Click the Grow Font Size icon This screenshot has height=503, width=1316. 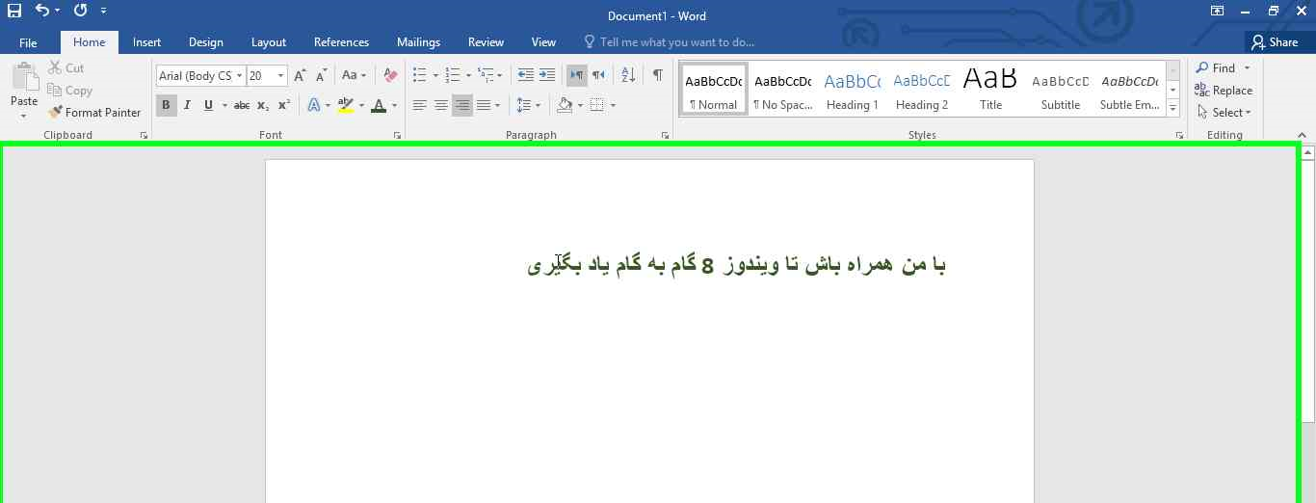[x=300, y=75]
